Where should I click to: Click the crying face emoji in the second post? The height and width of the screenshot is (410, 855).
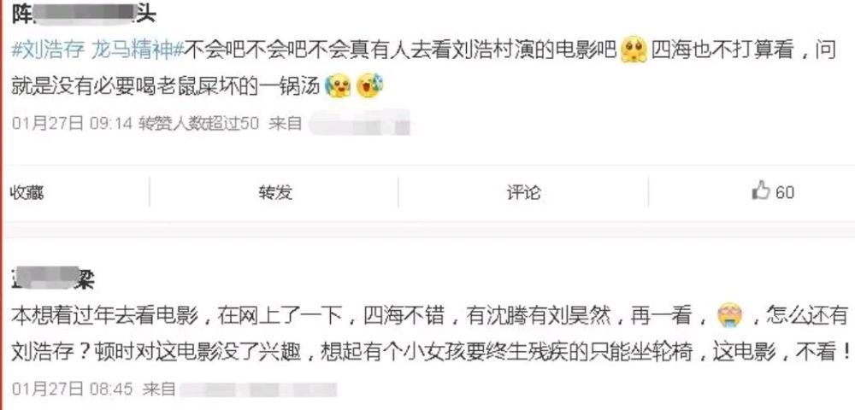coord(730,316)
